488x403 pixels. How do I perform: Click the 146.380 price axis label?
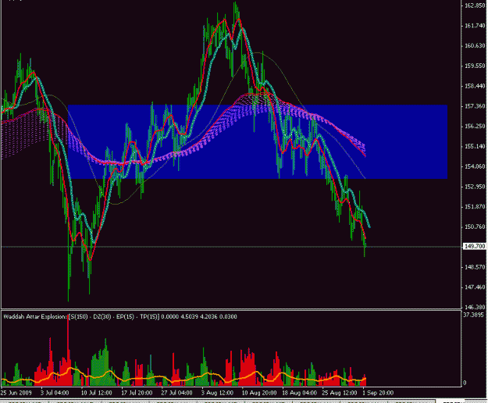pos(475,307)
